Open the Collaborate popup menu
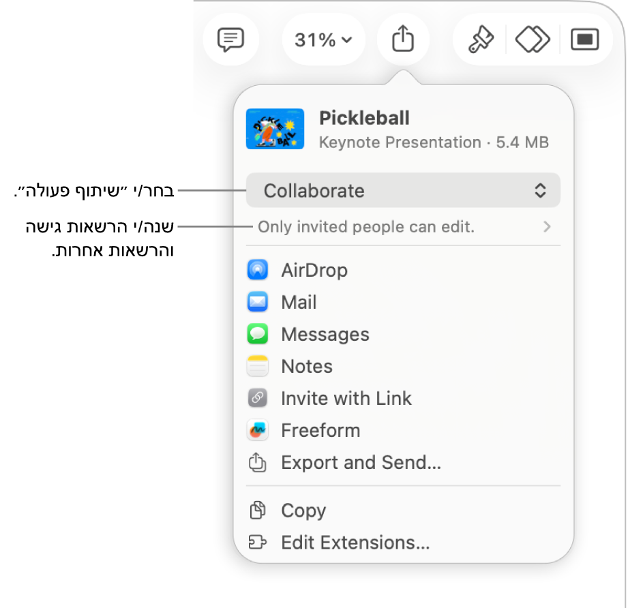The width and height of the screenshot is (628, 608). pyautogui.click(x=403, y=190)
